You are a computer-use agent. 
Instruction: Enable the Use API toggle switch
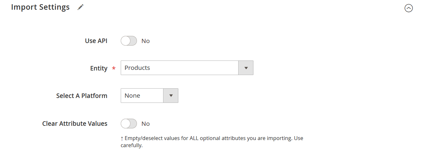(129, 41)
